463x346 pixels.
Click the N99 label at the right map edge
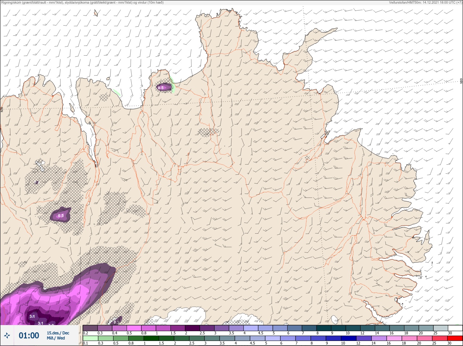pos(461,81)
